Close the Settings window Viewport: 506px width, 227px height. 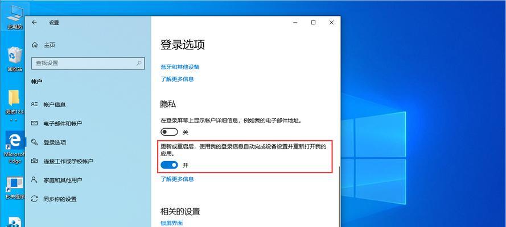tap(331, 23)
